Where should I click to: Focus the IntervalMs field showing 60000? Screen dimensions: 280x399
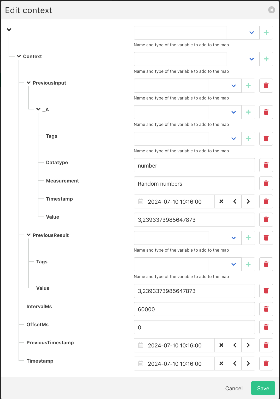[x=194, y=309]
